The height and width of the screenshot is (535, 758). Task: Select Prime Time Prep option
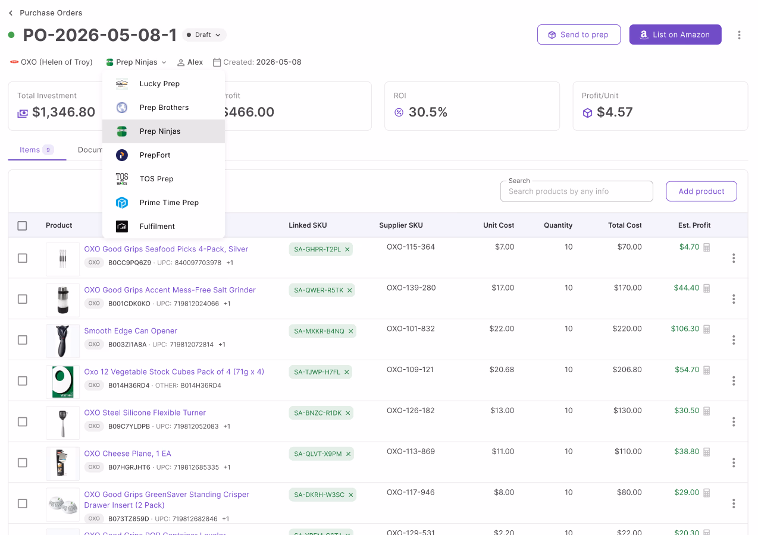point(164,203)
